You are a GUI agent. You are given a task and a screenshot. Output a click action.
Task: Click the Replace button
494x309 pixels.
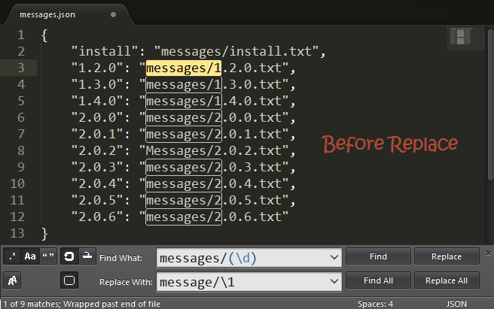447,256
